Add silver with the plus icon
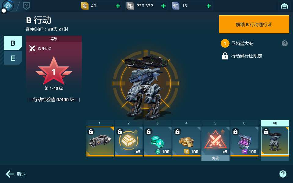293x183 pixels. click(163, 6)
